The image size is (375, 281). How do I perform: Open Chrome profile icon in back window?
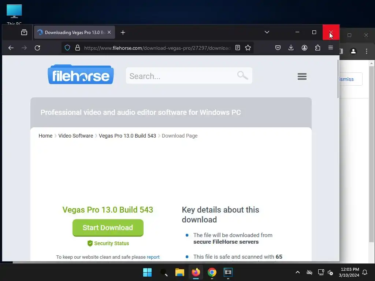tap(353, 51)
